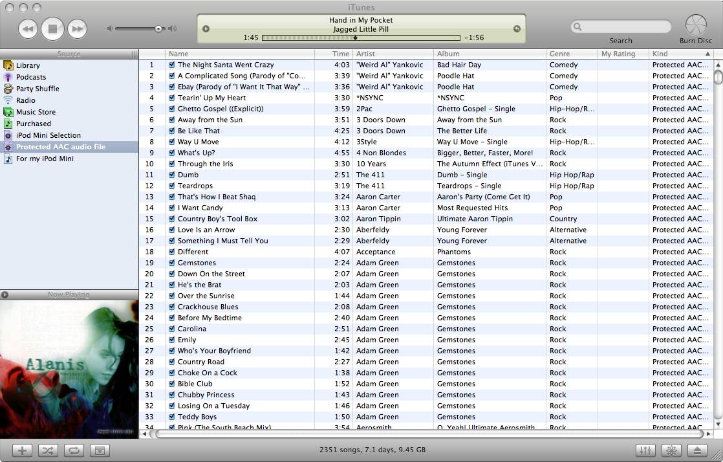
Task: Uncheck Away from the Sun
Action: (x=171, y=120)
